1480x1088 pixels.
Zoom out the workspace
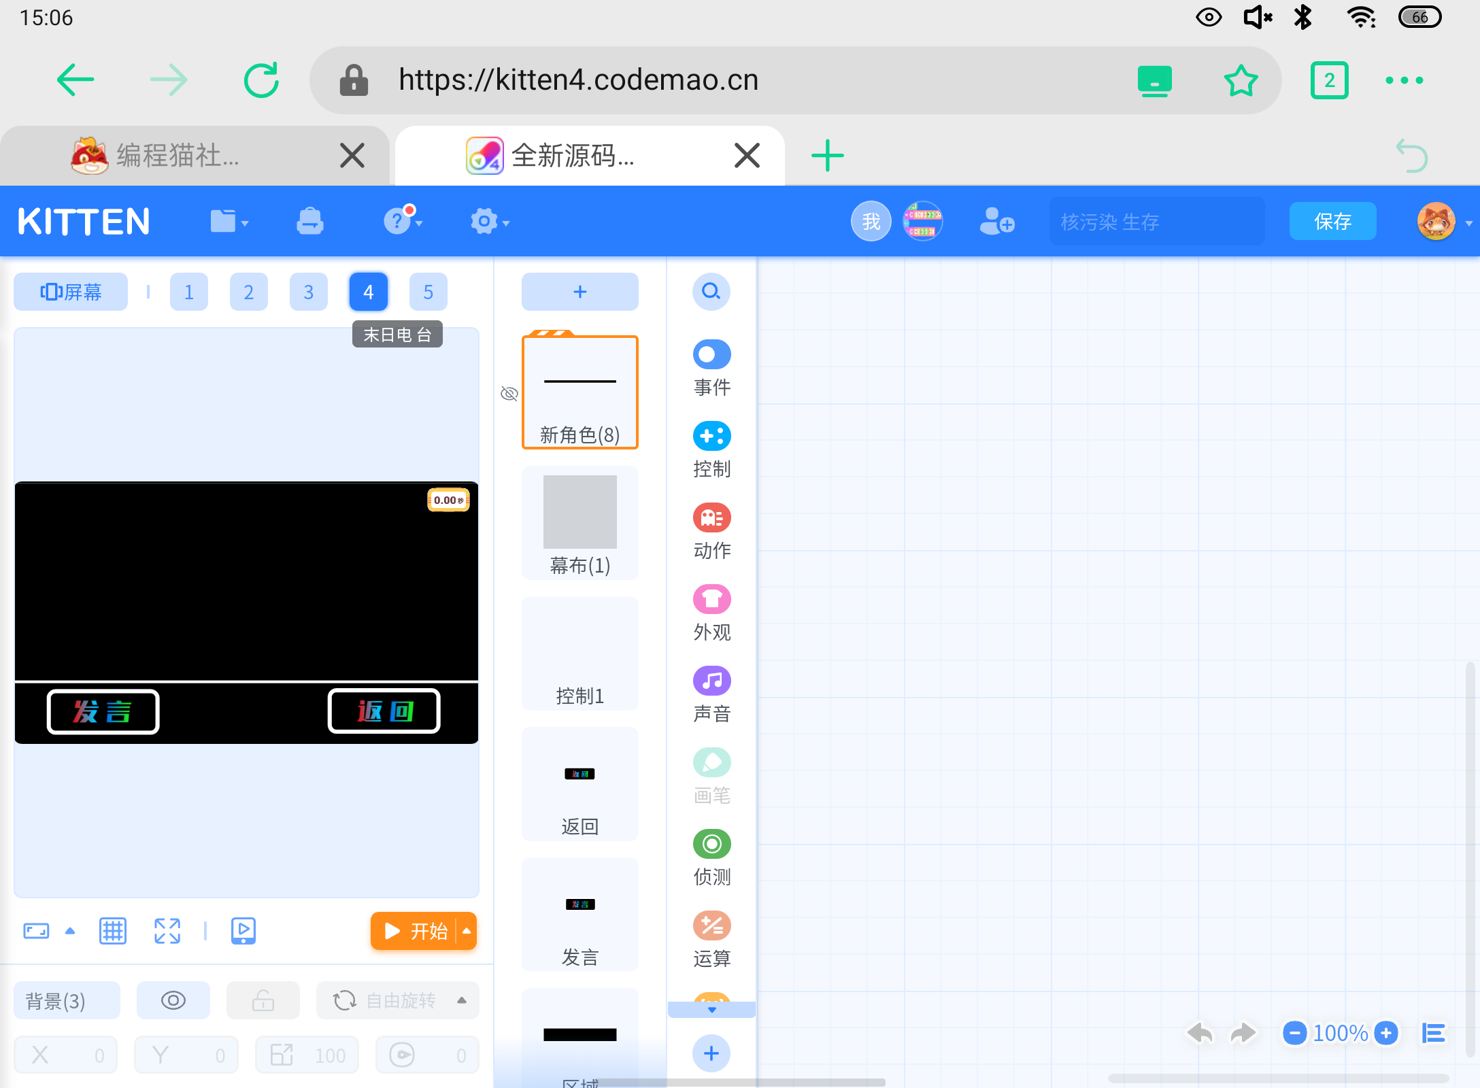pyautogui.click(x=1294, y=1034)
